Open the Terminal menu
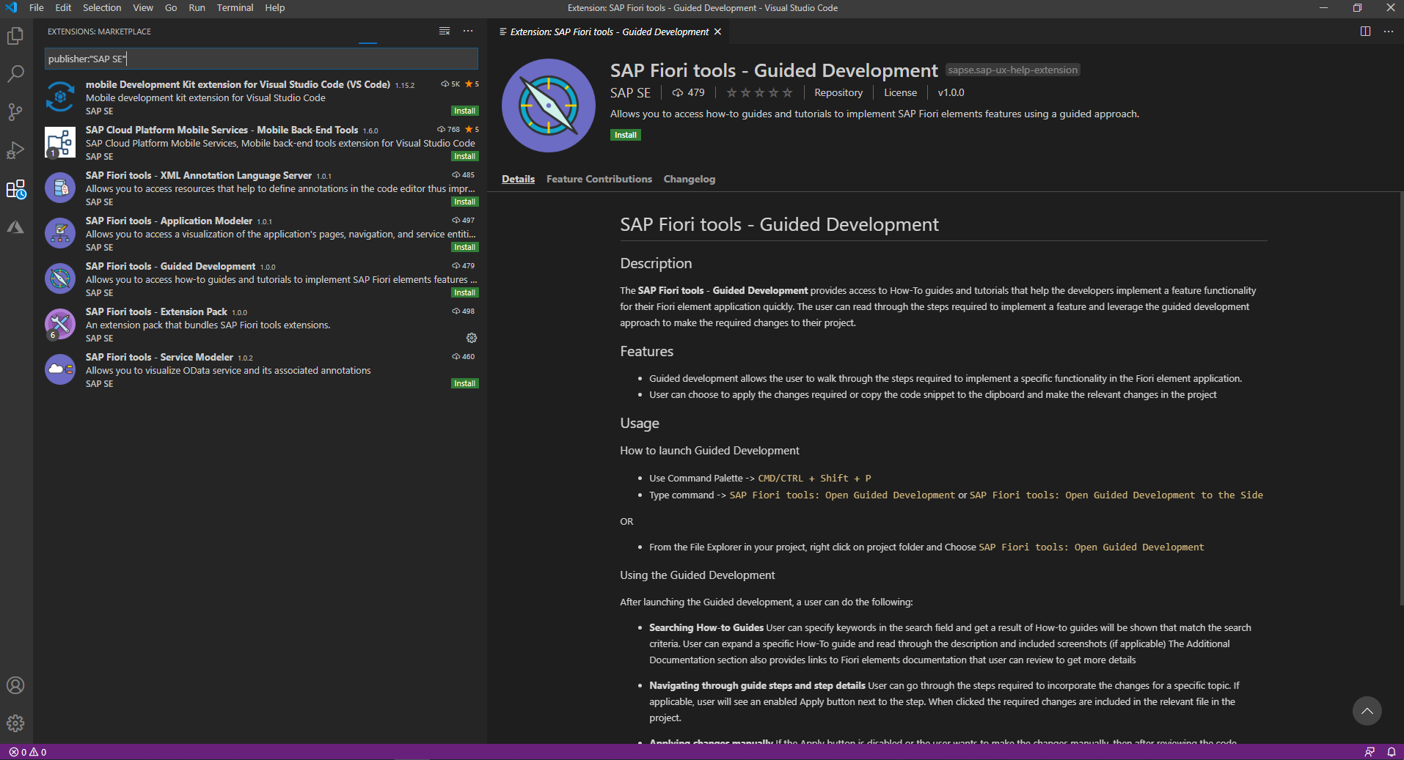1404x760 pixels. coord(235,8)
